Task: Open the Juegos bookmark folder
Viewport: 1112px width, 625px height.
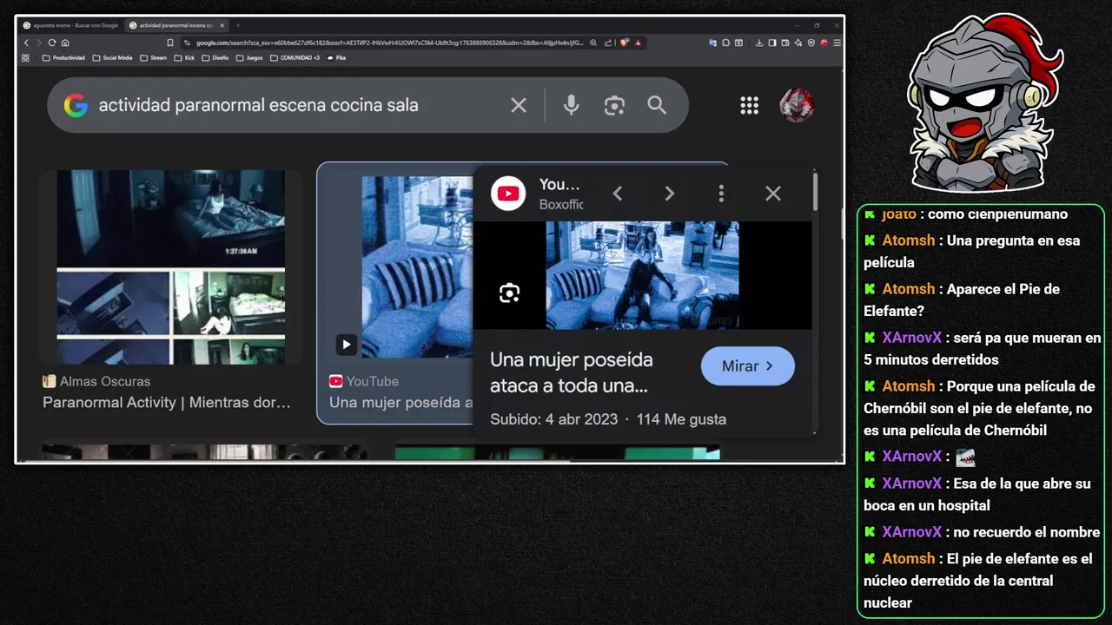Action: 249,57
